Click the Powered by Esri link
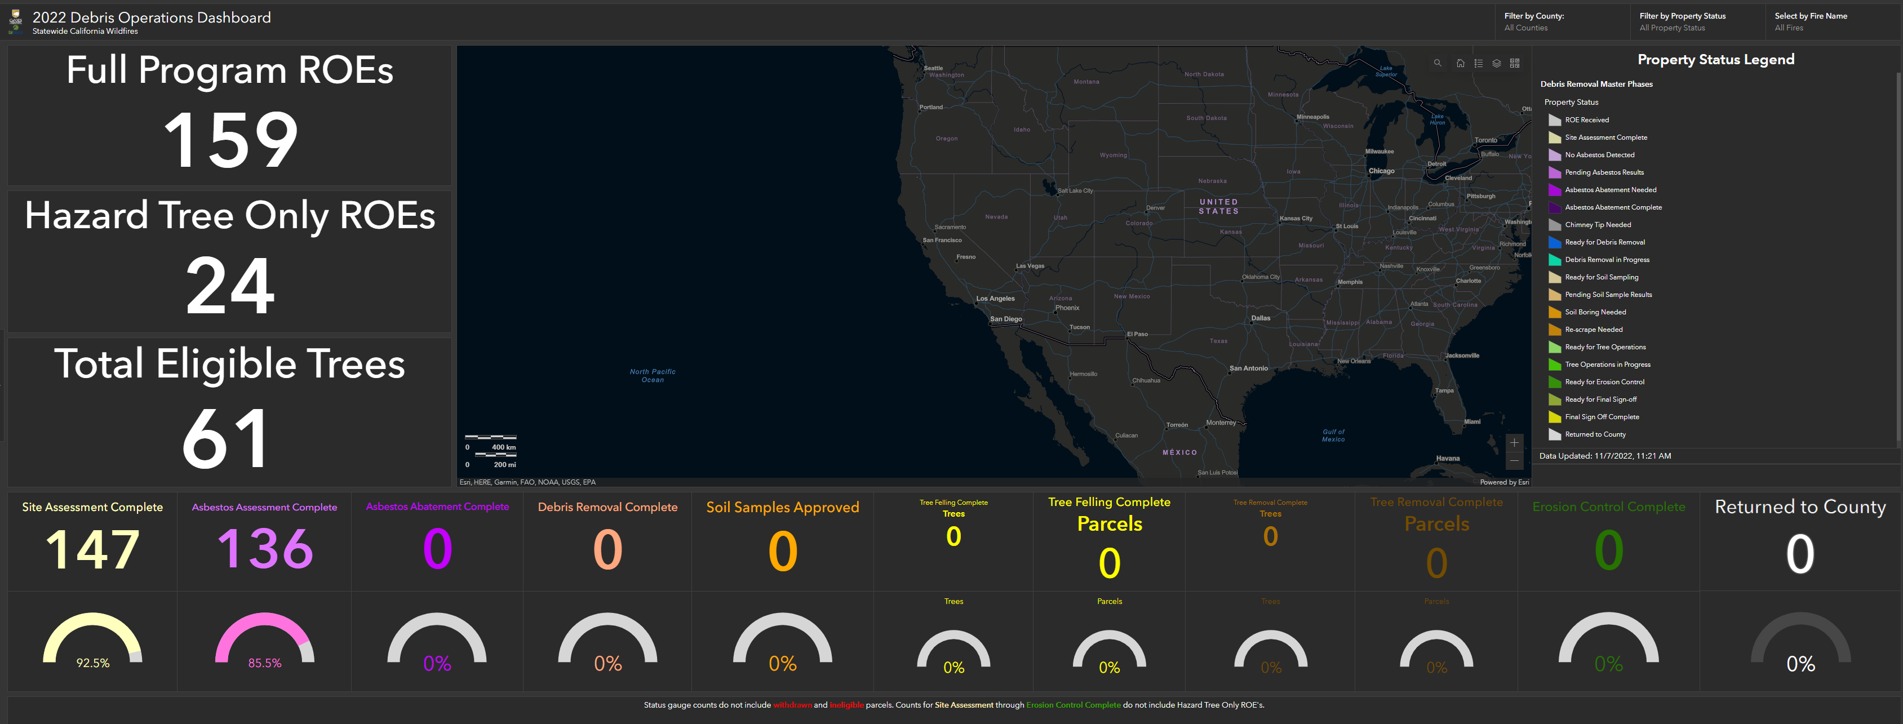This screenshot has width=1903, height=724. click(x=1503, y=482)
